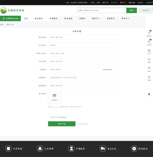Viewport: 153px width, 157px height.
Task: Open the service agreement link
Action: 63,117
